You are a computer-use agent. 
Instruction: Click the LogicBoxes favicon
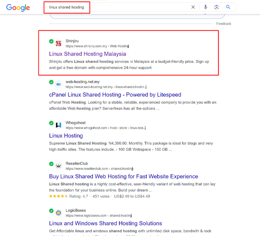[x=58, y=213]
